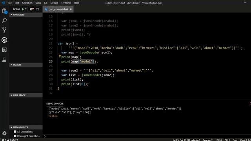Click the Dart language mode status
The image size is (251, 141).
pos(235,140)
